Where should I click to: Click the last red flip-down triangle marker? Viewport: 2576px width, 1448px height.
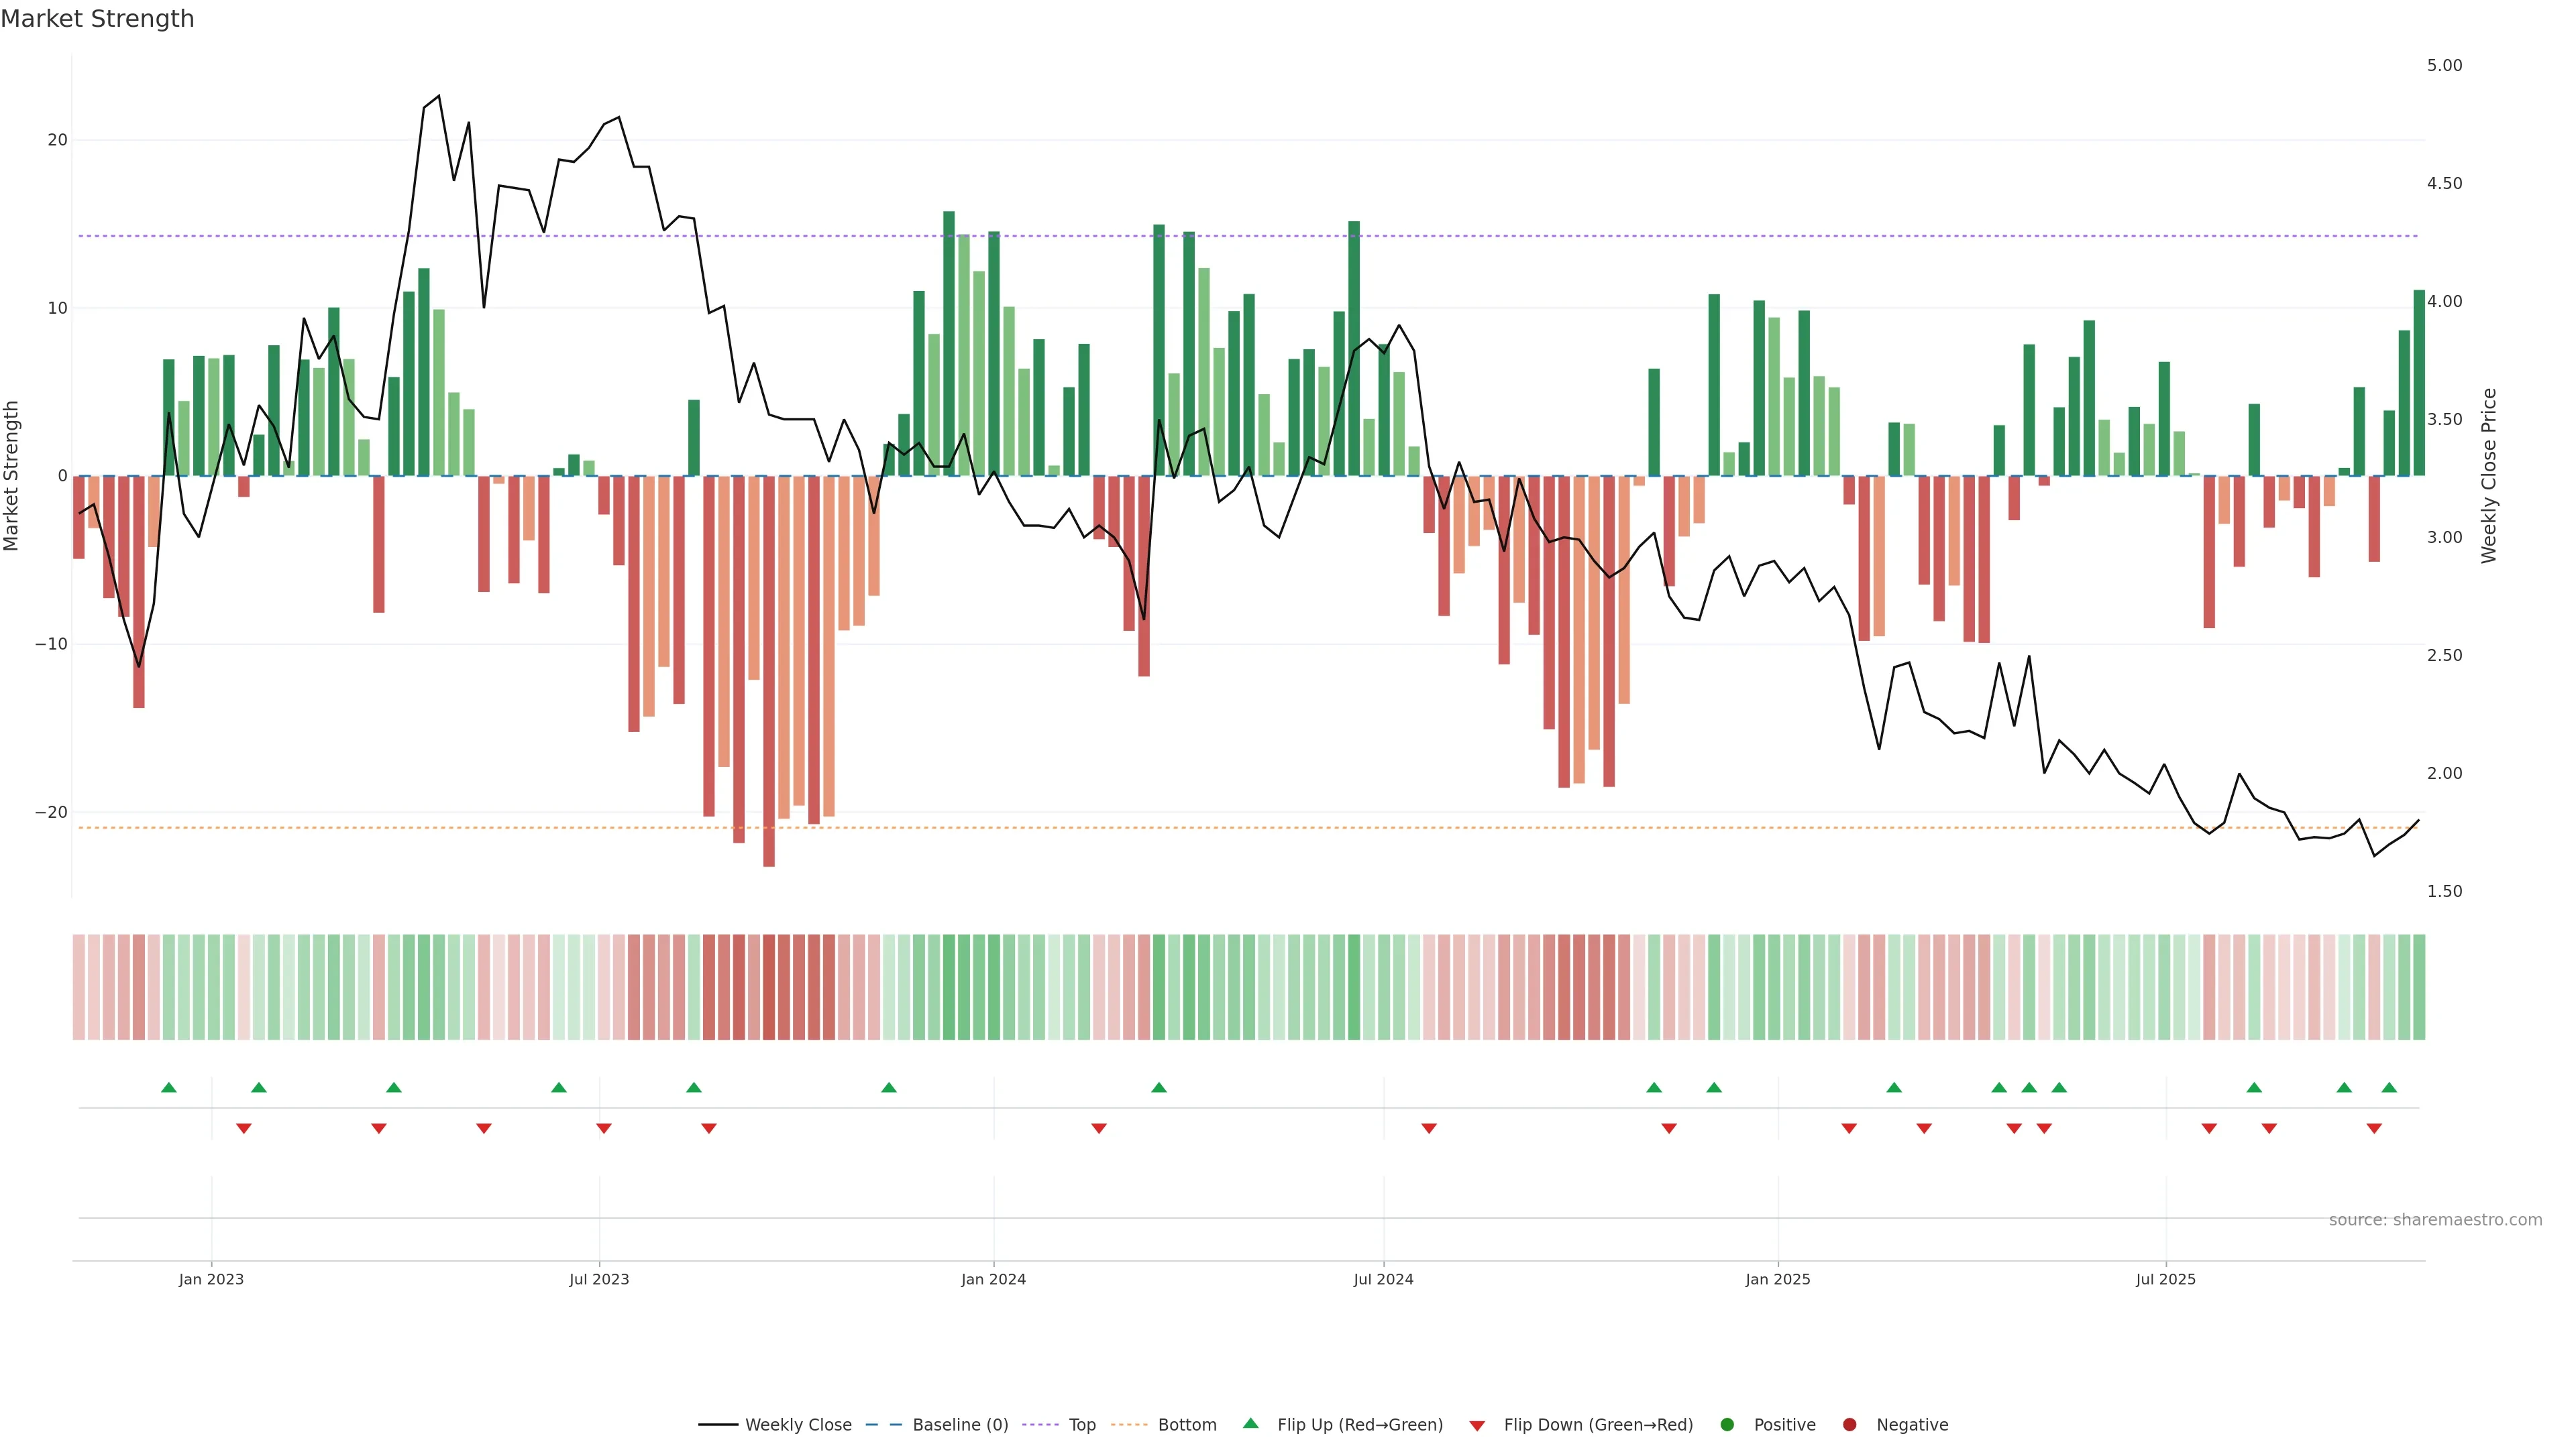point(2374,1128)
